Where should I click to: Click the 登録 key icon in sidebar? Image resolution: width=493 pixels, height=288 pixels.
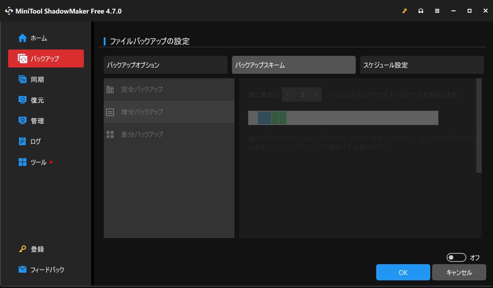[22, 249]
